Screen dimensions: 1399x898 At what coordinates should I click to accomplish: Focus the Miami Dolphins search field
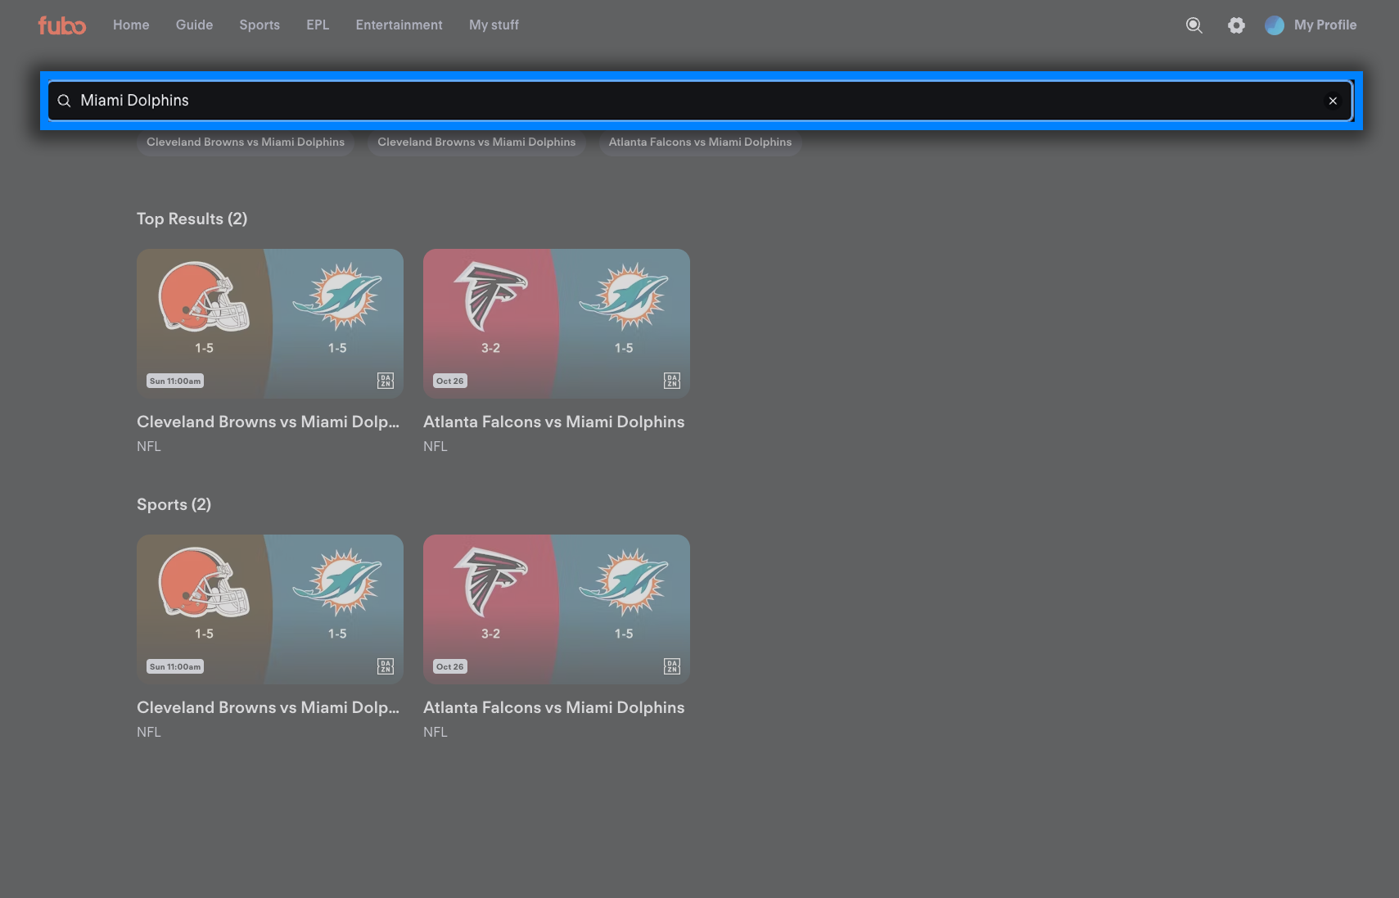pyautogui.click(x=700, y=101)
